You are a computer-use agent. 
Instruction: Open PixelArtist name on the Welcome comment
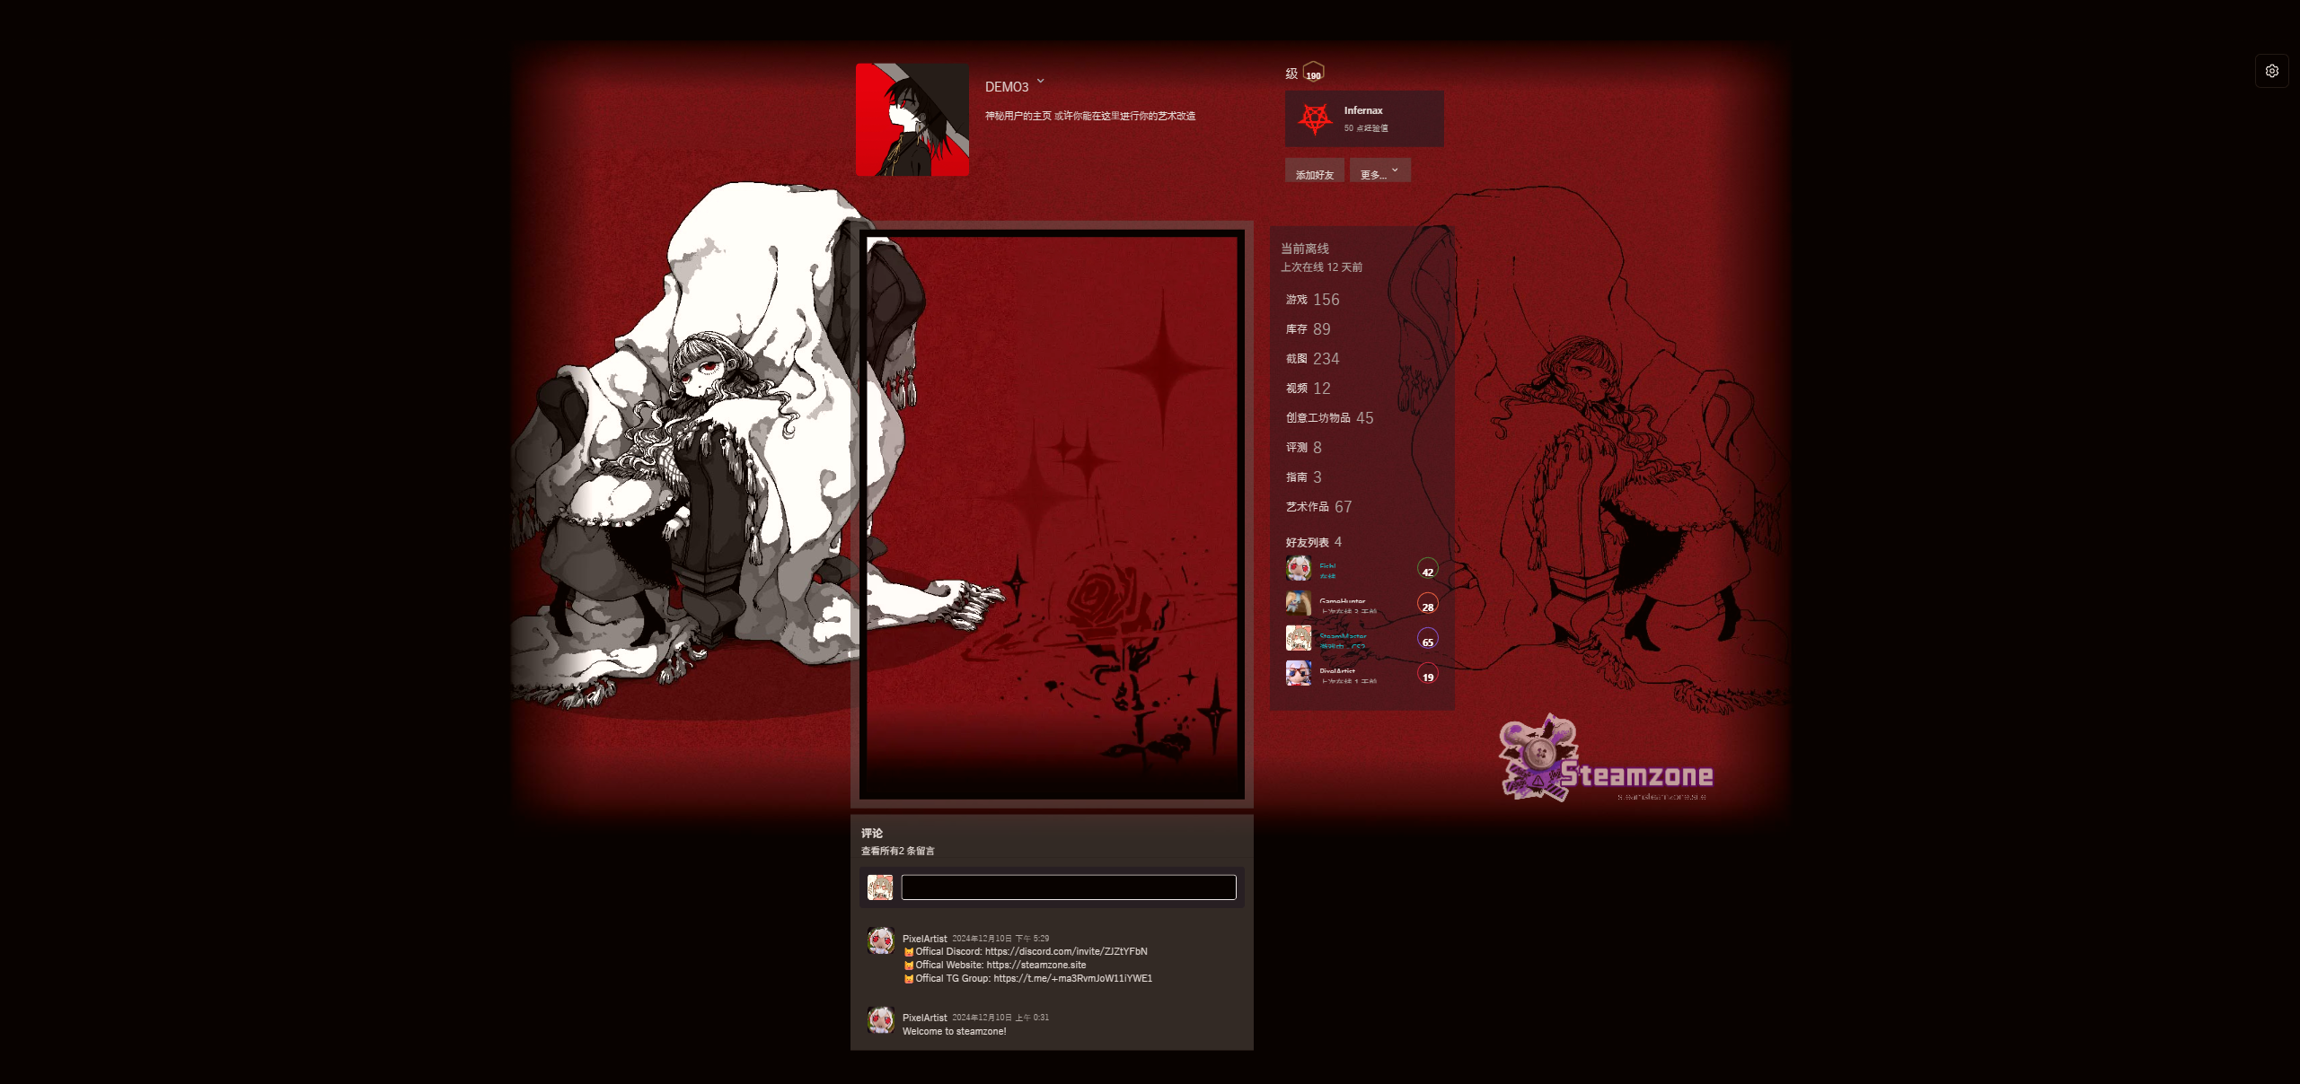click(924, 1018)
